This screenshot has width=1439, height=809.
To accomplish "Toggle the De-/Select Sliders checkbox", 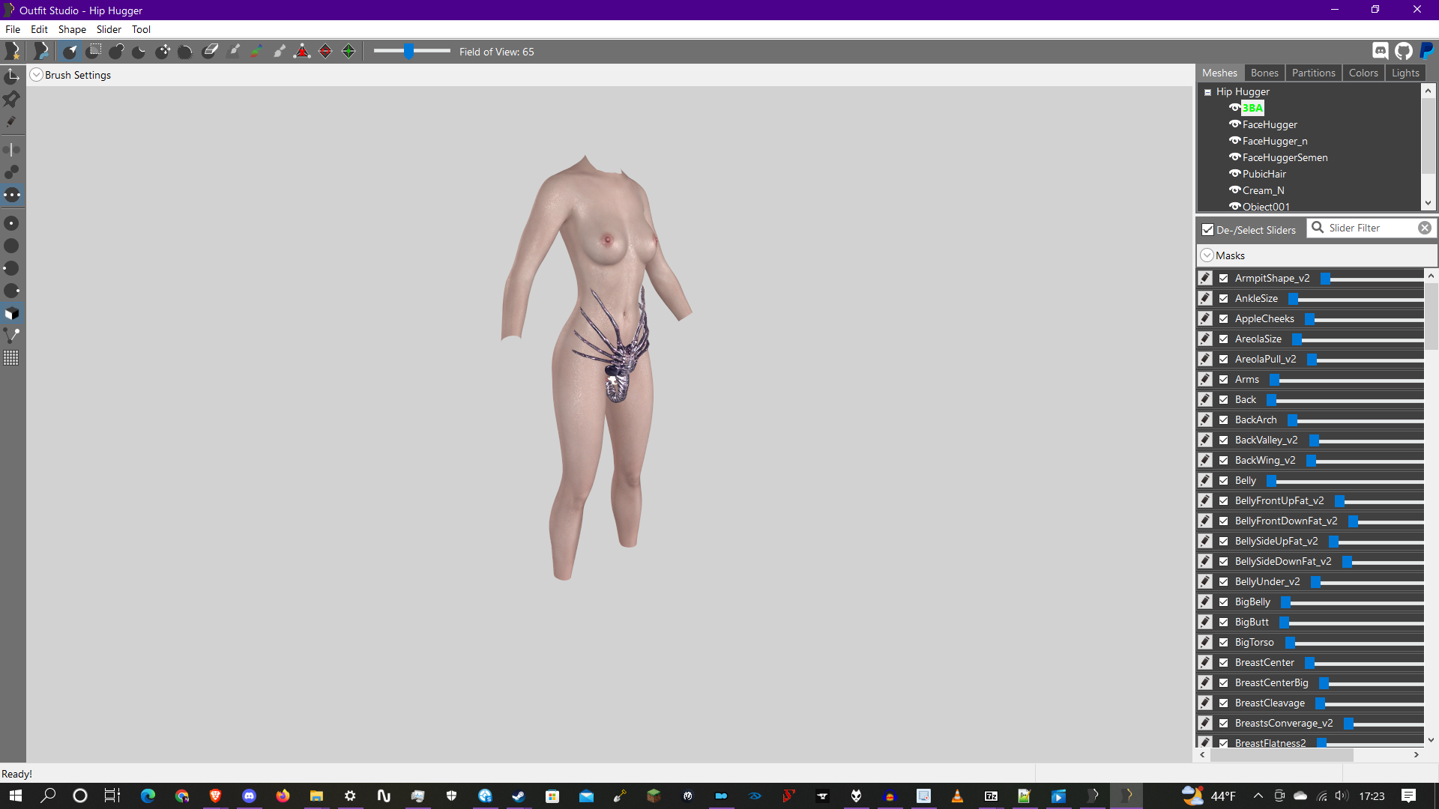I will tap(1207, 230).
